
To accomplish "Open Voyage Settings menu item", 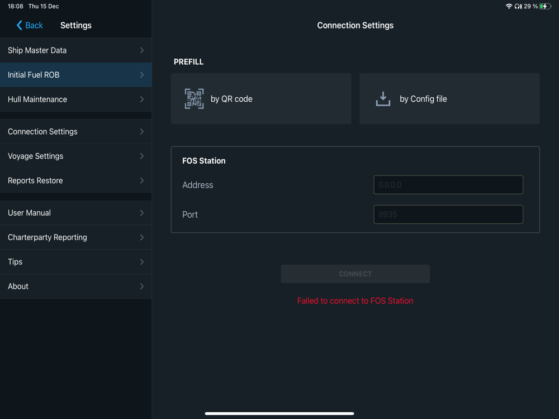I will point(75,156).
